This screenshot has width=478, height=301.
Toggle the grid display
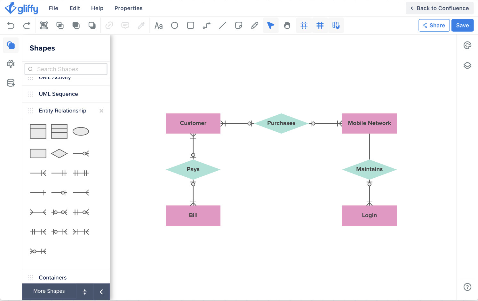320,26
